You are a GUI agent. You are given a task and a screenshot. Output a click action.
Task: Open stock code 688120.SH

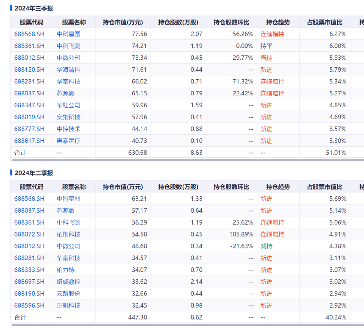point(29,69)
